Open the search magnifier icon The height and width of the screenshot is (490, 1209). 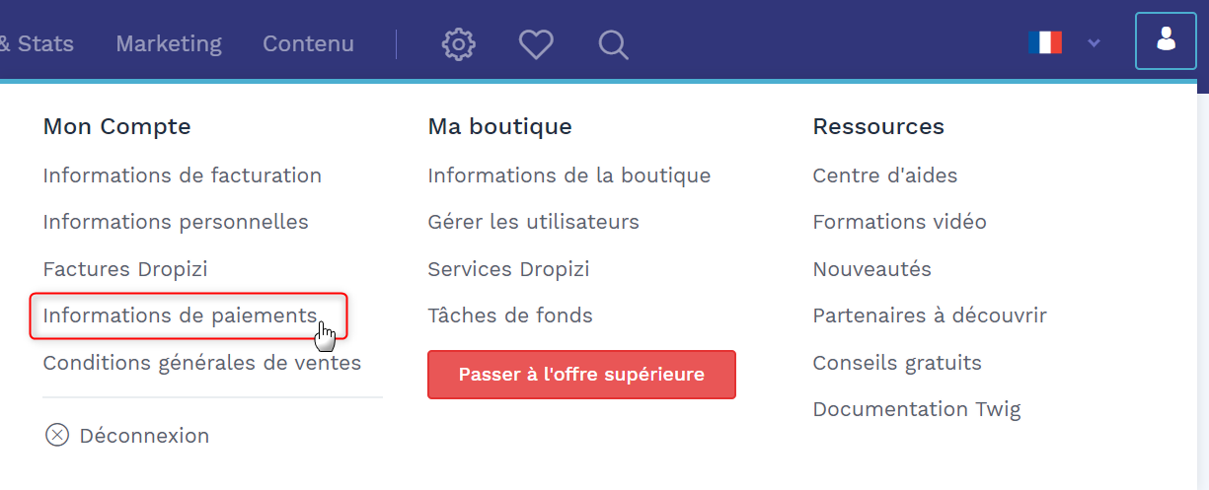(613, 44)
